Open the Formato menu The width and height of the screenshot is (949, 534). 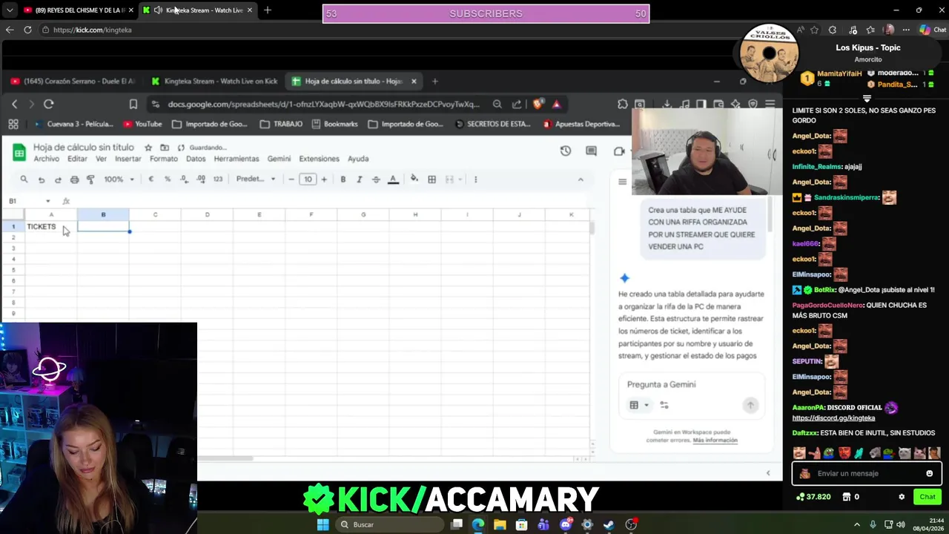[x=164, y=159]
